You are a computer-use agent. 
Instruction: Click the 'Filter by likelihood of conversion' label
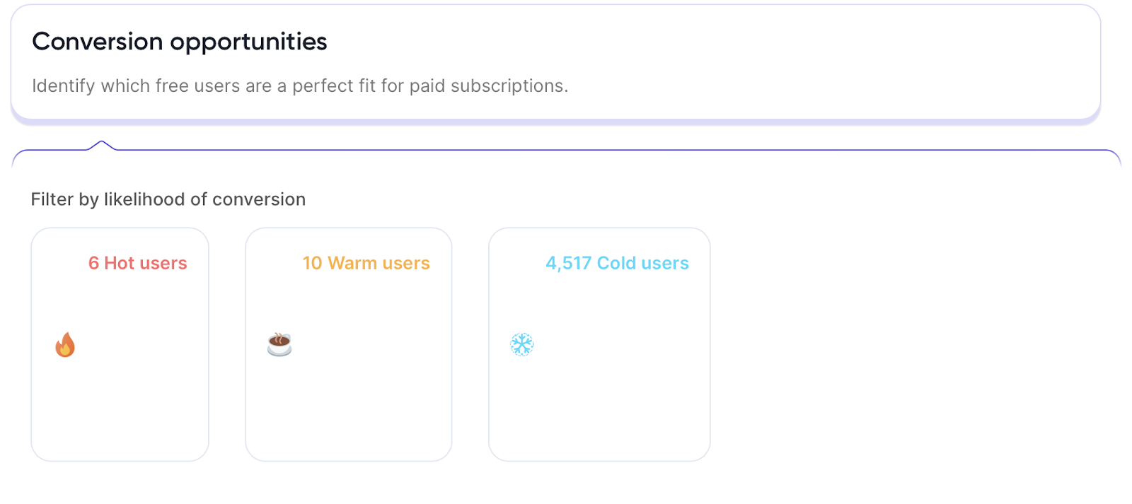(168, 199)
